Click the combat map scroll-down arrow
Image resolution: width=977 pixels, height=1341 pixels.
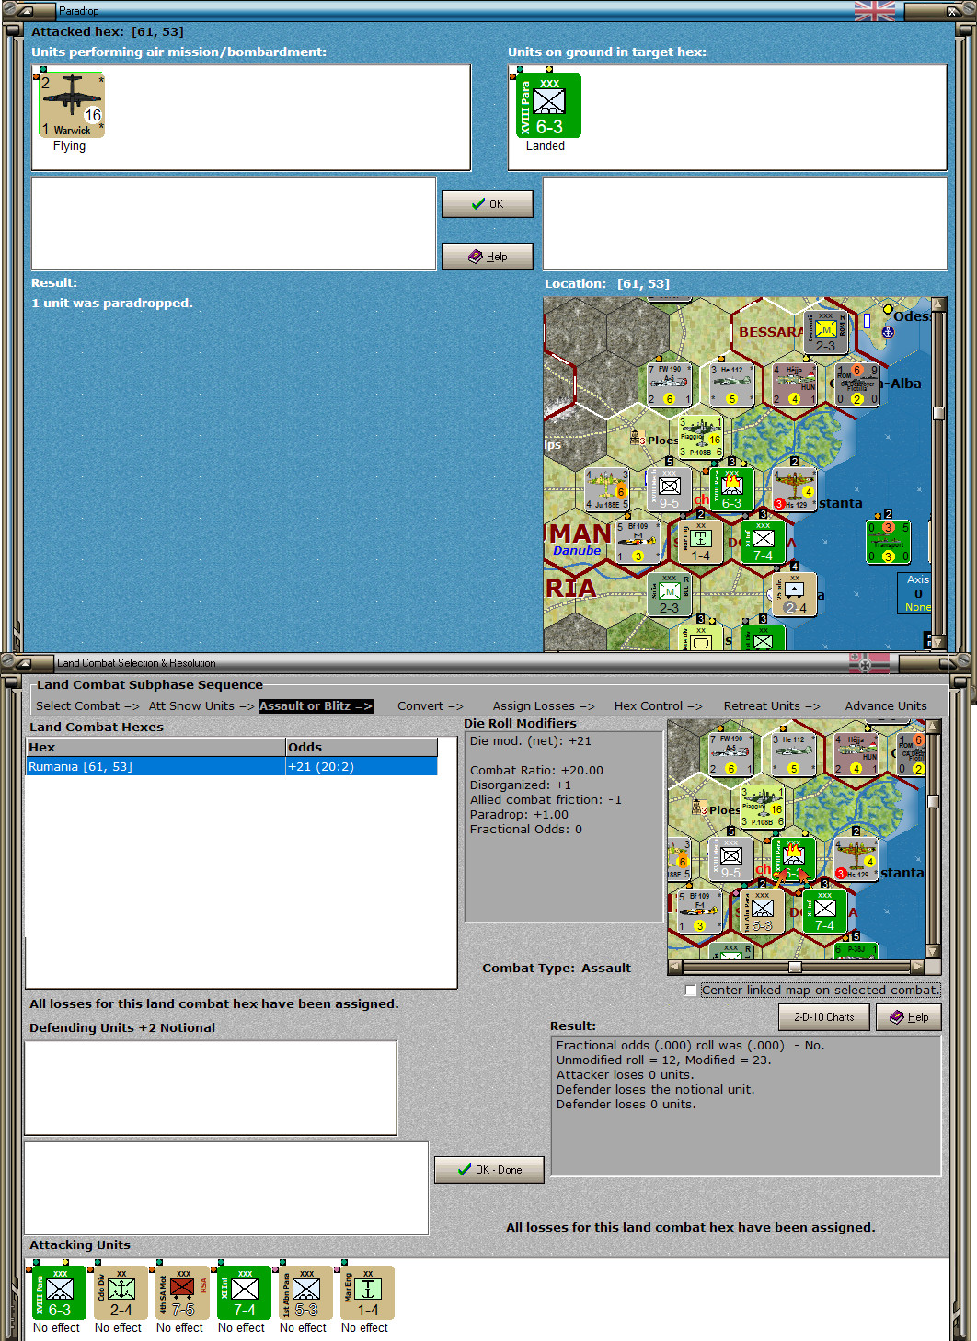[x=933, y=952]
